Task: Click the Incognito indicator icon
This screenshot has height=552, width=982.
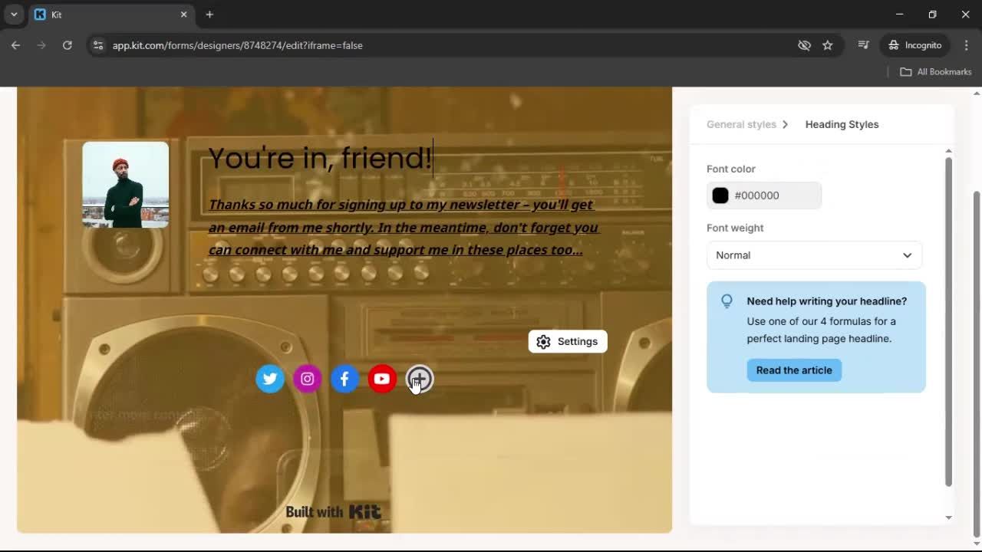Action: [894, 44]
